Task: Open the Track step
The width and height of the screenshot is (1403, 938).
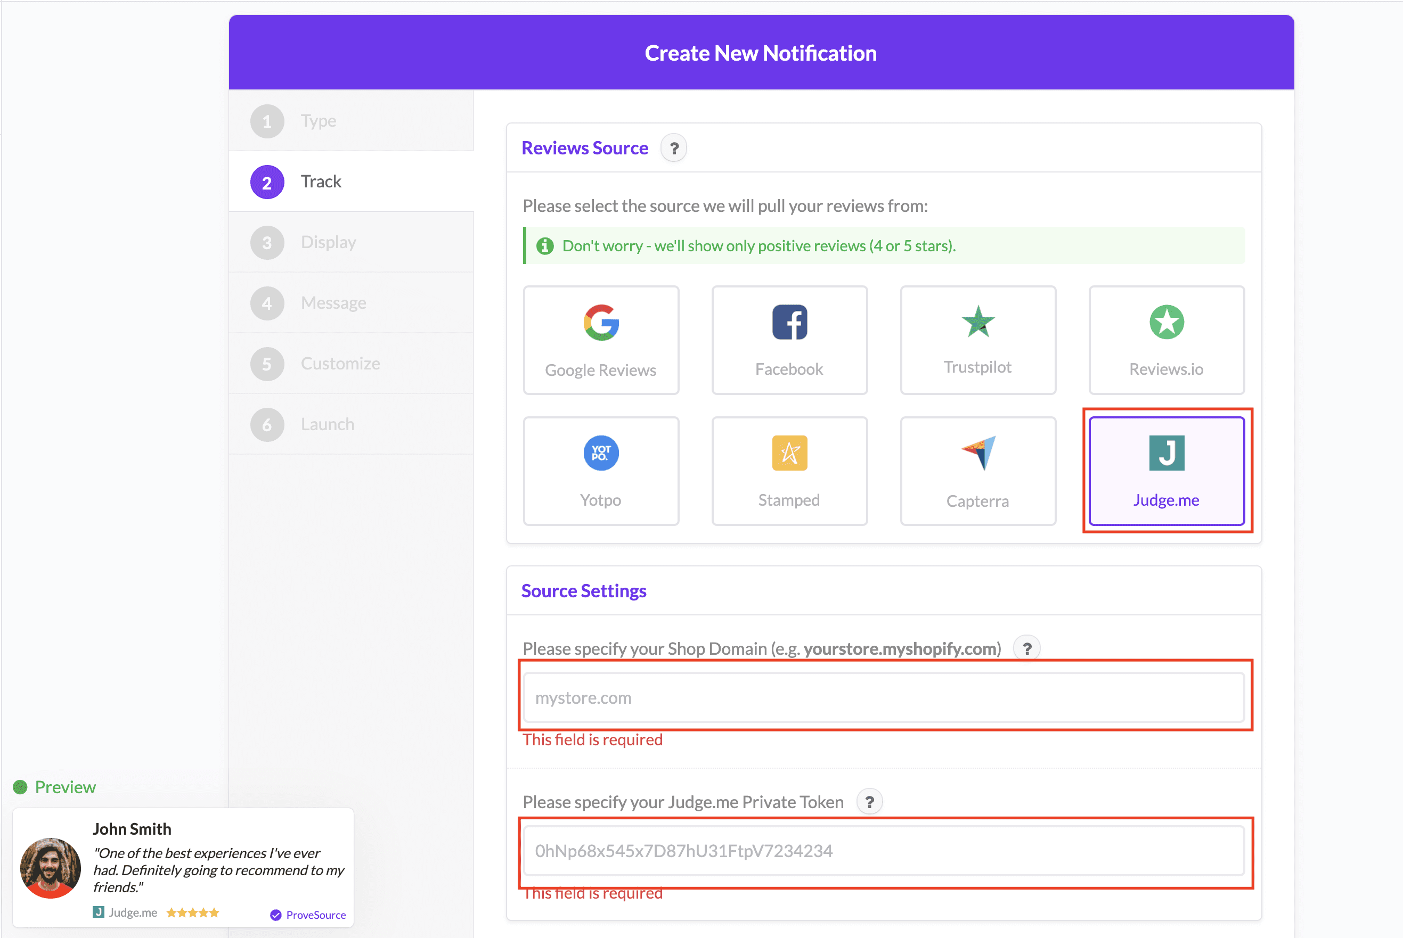Action: coord(321,182)
